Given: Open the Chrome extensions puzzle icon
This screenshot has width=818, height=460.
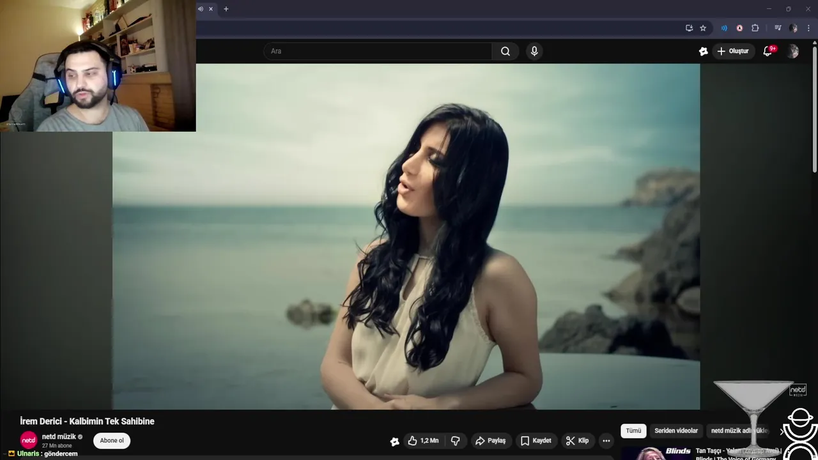Looking at the screenshot, I should 755,28.
